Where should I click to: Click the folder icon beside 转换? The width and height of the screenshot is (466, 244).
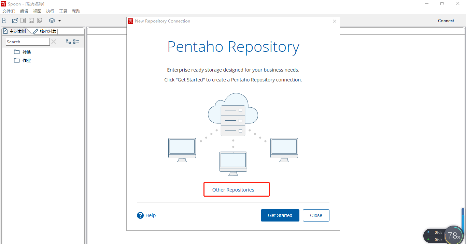(17, 52)
